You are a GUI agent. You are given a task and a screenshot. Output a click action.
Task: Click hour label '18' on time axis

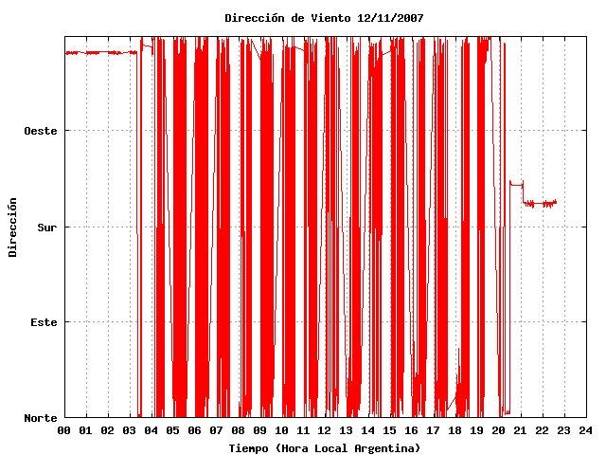(455, 430)
